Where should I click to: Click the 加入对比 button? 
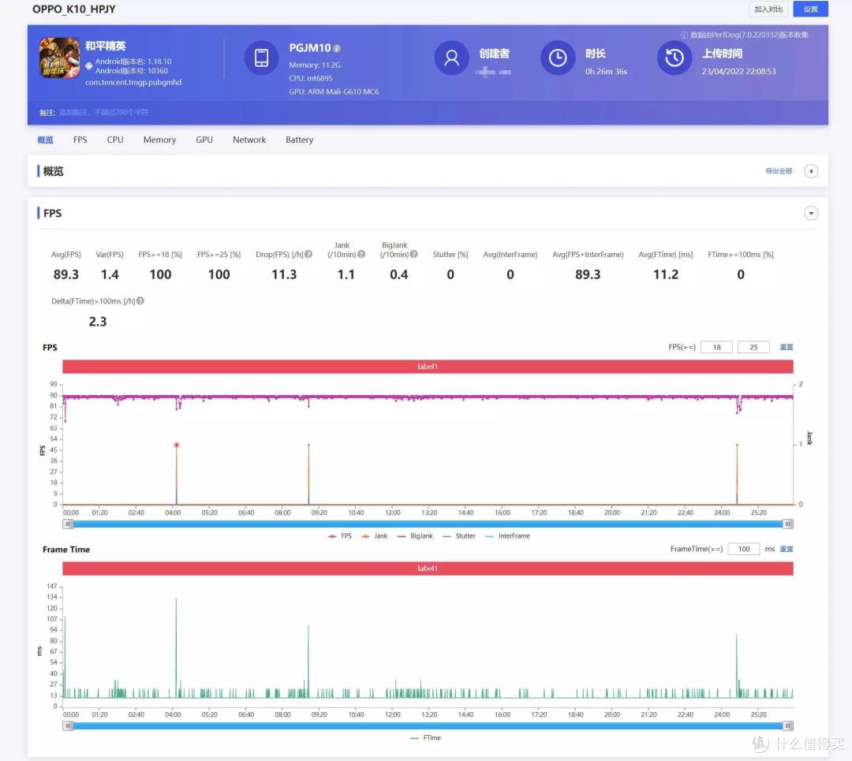tap(768, 9)
